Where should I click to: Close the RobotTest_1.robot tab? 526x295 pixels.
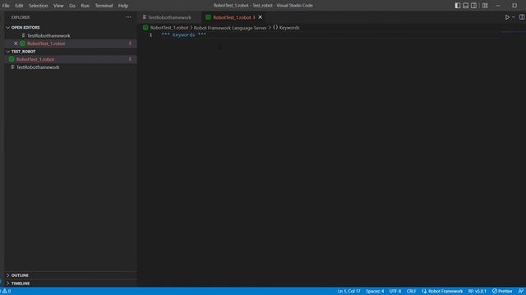tap(261, 17)
